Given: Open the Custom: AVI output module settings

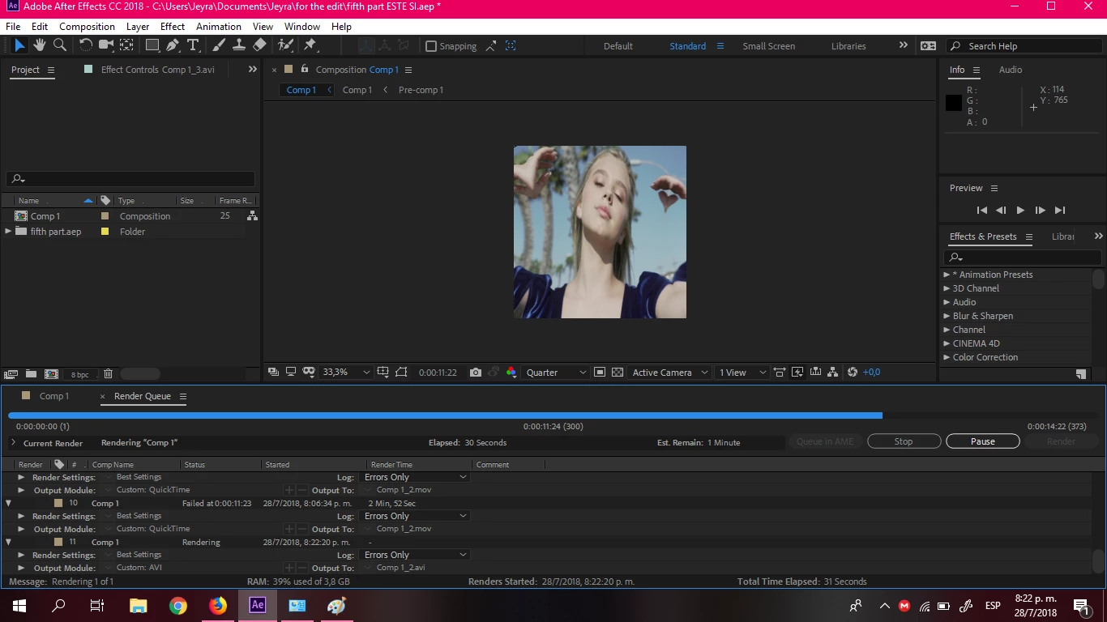Looking at the screenshot, I should [139, 568].
